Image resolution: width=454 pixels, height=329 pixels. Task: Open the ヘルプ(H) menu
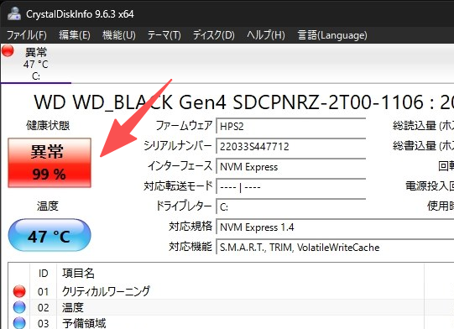[266, 35]
